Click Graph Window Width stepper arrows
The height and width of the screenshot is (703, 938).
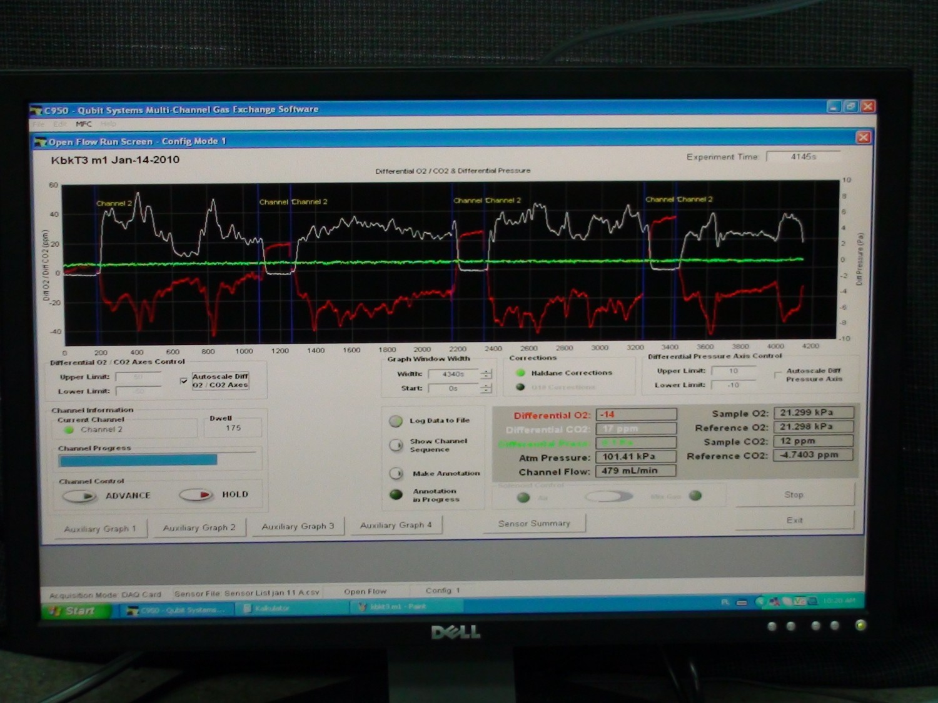coord(486,374)
